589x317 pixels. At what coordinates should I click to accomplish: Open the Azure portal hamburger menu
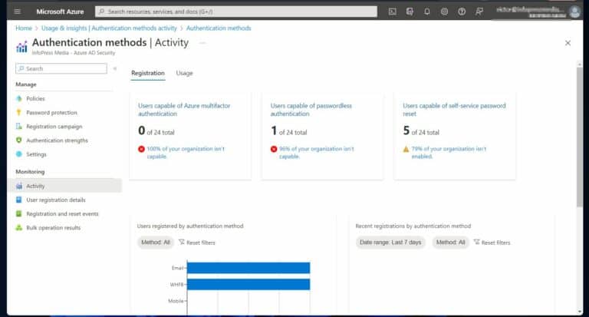point(18,12)
